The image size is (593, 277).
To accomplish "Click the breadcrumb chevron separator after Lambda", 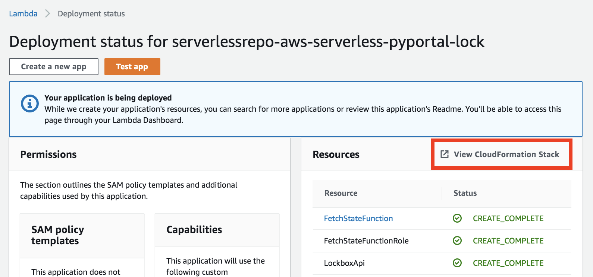I will coord(47,14).
